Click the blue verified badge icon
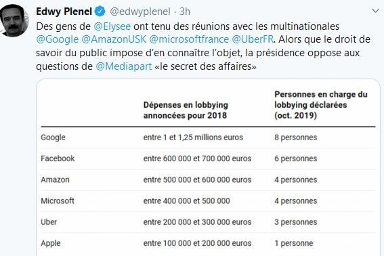Screen dimensions: 384x256 tap(100, 12)
